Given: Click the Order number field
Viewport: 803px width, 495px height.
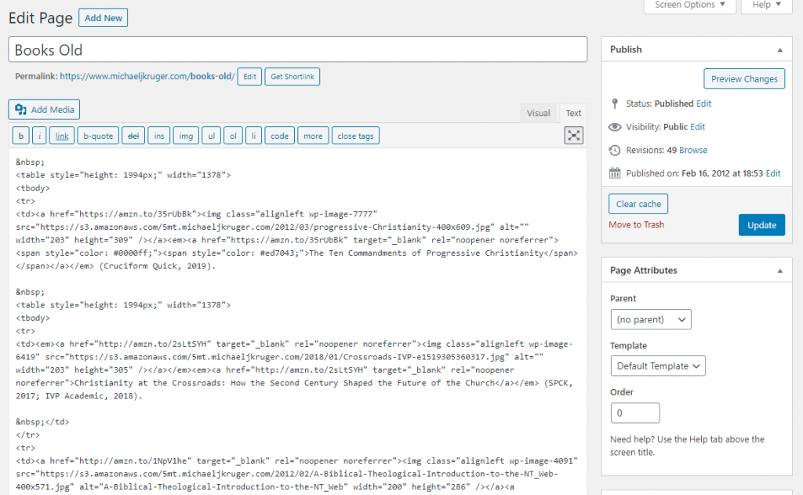Looking at the screenshot, I should coord(635,413).
